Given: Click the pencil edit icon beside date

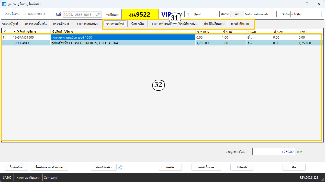Looking at the screenshot, I should [x=98, y=15].
